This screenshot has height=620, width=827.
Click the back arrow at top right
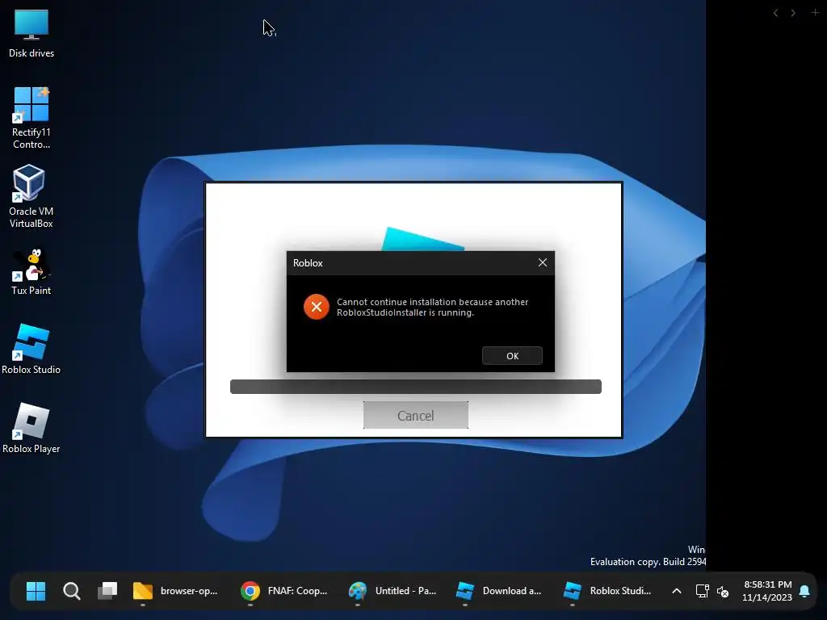pos(775,13)
